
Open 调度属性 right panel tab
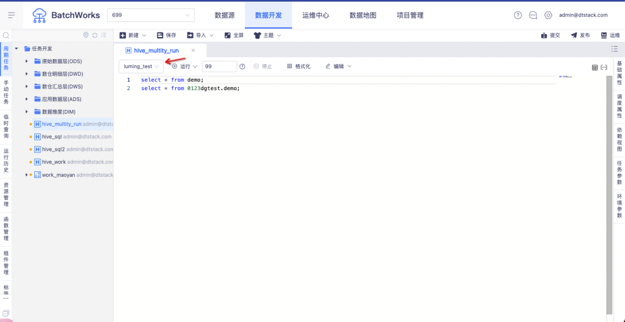[x=619, y=106]
